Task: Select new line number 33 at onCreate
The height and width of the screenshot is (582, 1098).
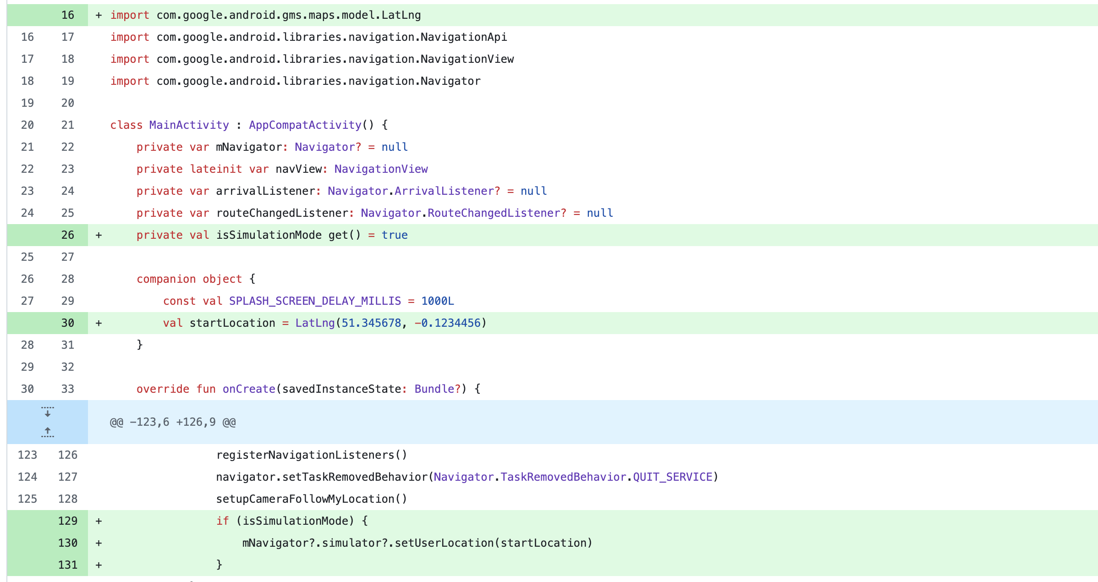Action: (x=67, y=389)
